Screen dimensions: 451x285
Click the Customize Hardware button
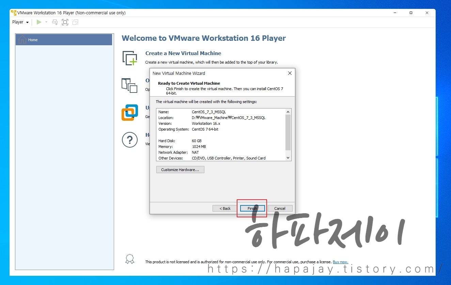click(x=180, y=170)
